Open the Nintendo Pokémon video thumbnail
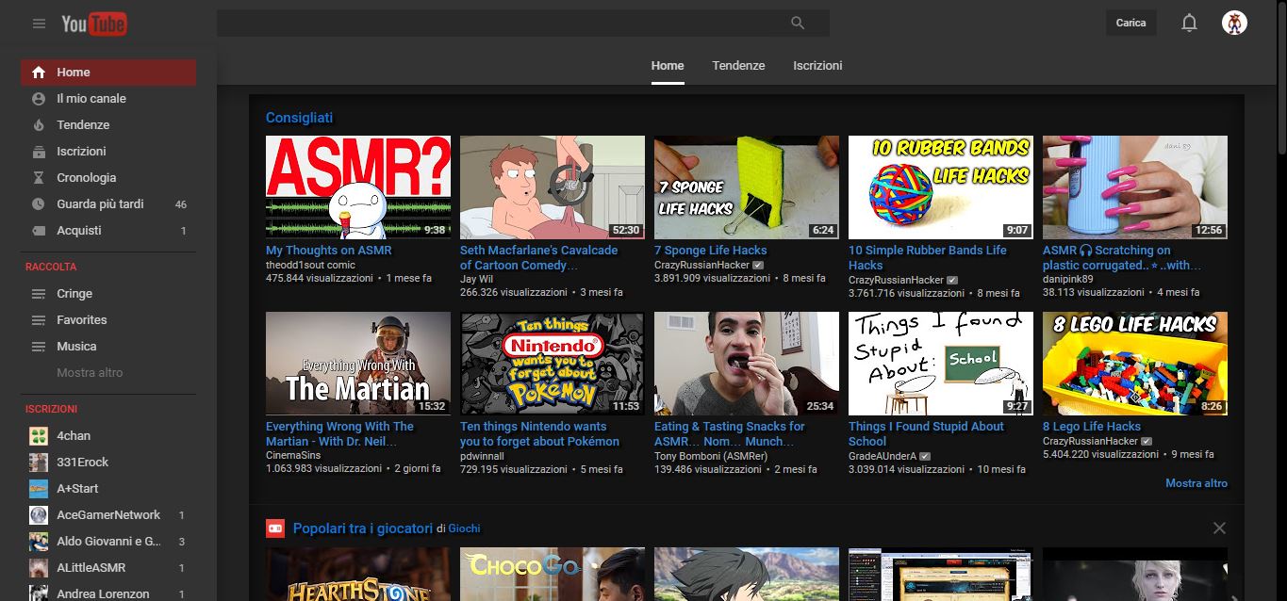Viewport: 1287px width, 601px height. pyautogui.click(x=553, y=364)
